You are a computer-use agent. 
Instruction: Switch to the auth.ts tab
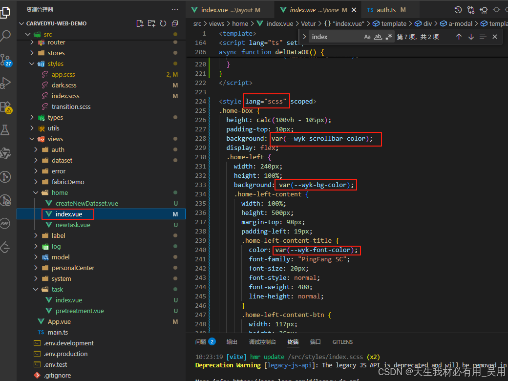[x=387, y=9]
